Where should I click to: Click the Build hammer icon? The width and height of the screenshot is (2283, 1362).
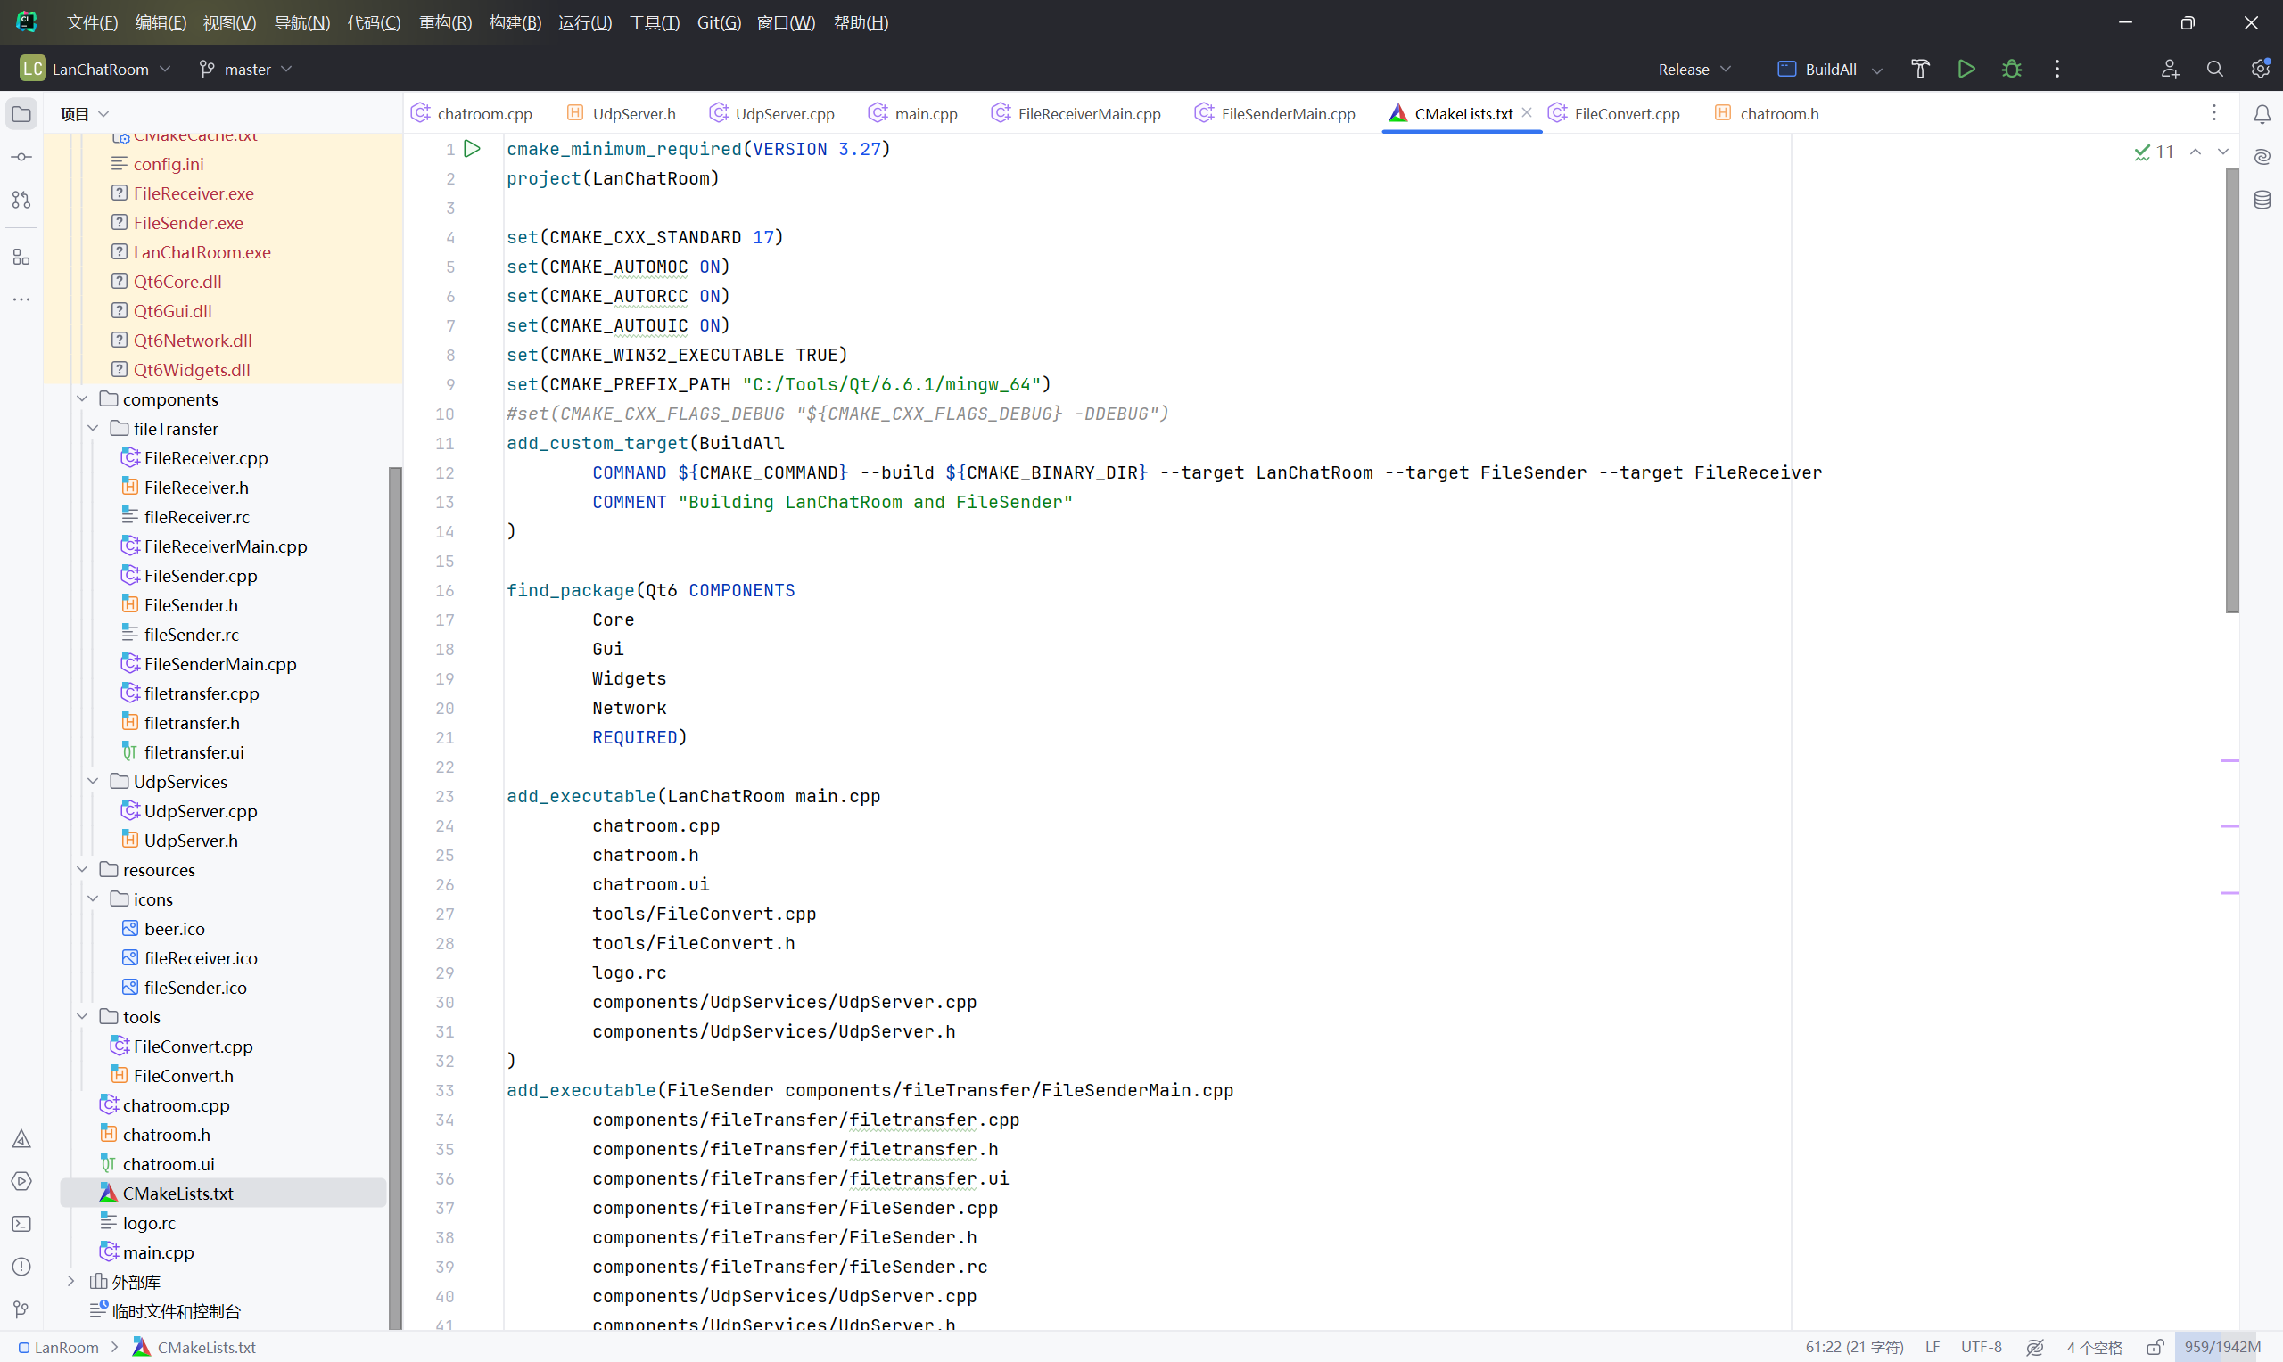pyautogui.click(x=1919, y=69)
